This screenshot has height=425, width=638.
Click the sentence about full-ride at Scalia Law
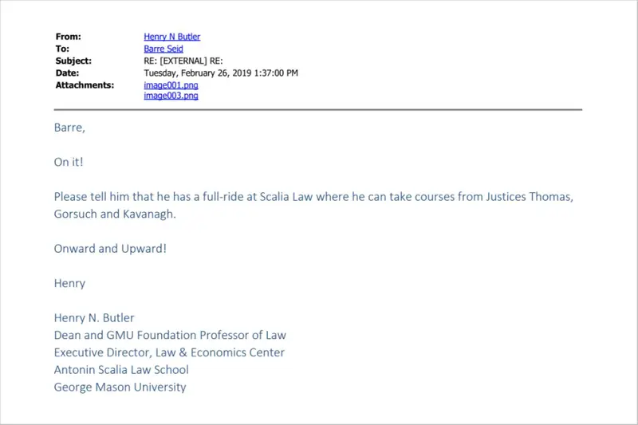[313, 197]
